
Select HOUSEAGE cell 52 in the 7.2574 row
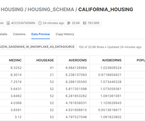click(41, 82)
